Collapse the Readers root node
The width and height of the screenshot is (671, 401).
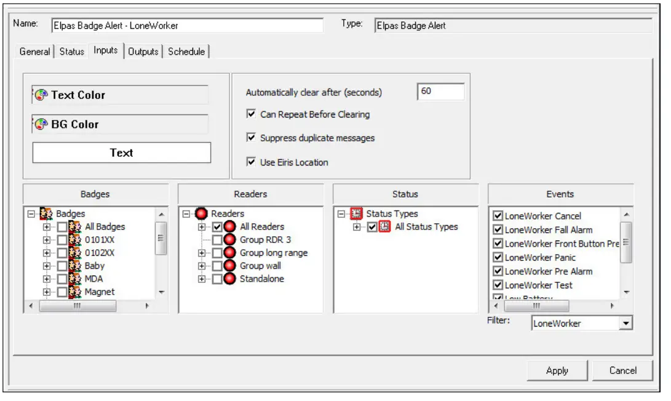186,213
